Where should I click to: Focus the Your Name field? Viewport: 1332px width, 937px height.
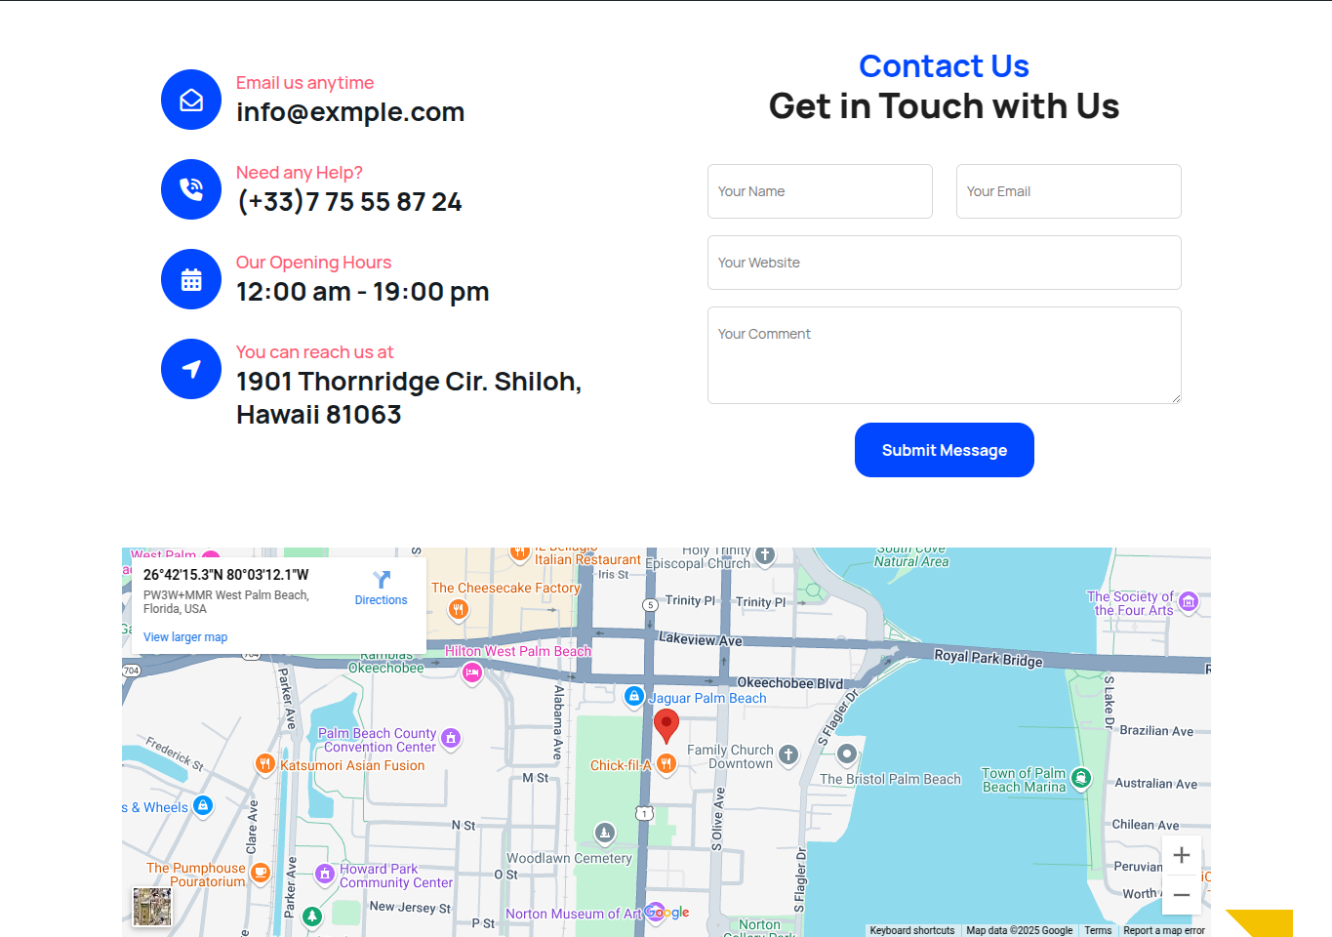(820, 191)
